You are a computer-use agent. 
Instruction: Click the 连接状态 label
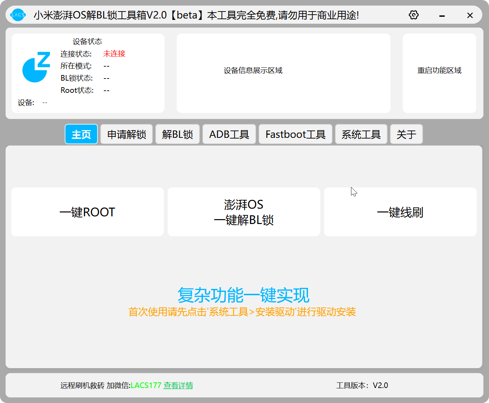[76, 54]
